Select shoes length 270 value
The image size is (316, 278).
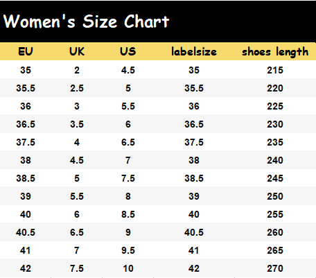(275, 268)
